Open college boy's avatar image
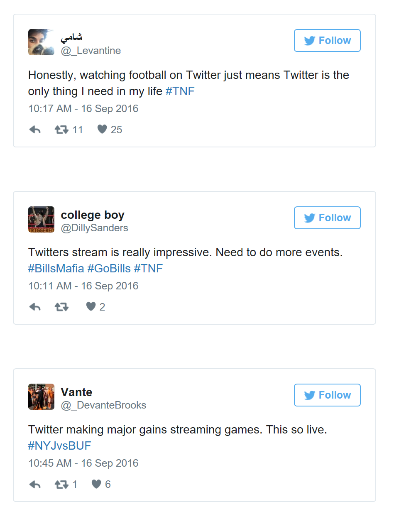399x519 pixels. (x=41, y=220)
